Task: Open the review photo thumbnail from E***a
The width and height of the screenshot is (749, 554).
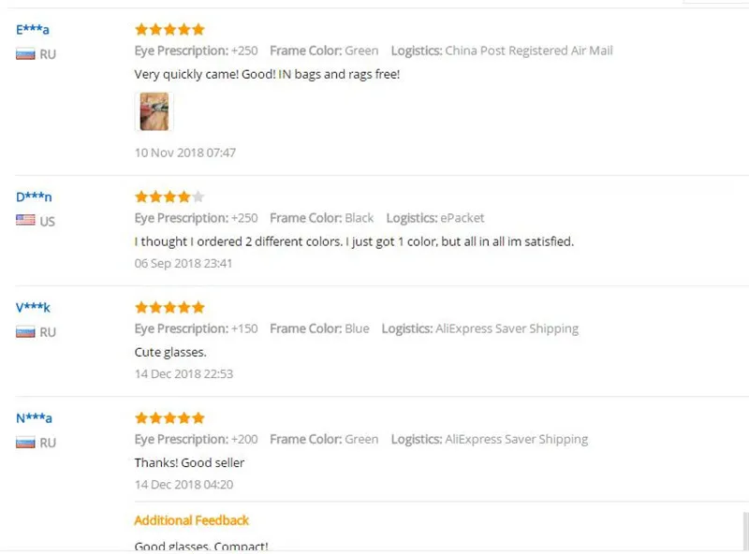Action: 154,111
